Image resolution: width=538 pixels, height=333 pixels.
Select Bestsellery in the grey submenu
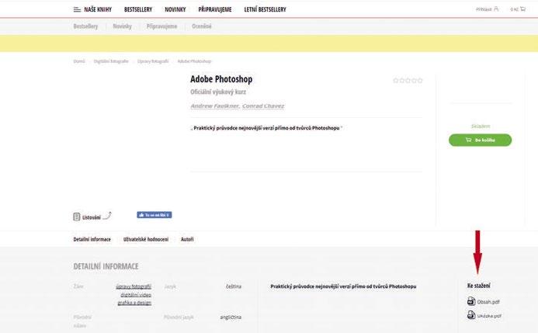pyautogui.click(x=85, y=26)
